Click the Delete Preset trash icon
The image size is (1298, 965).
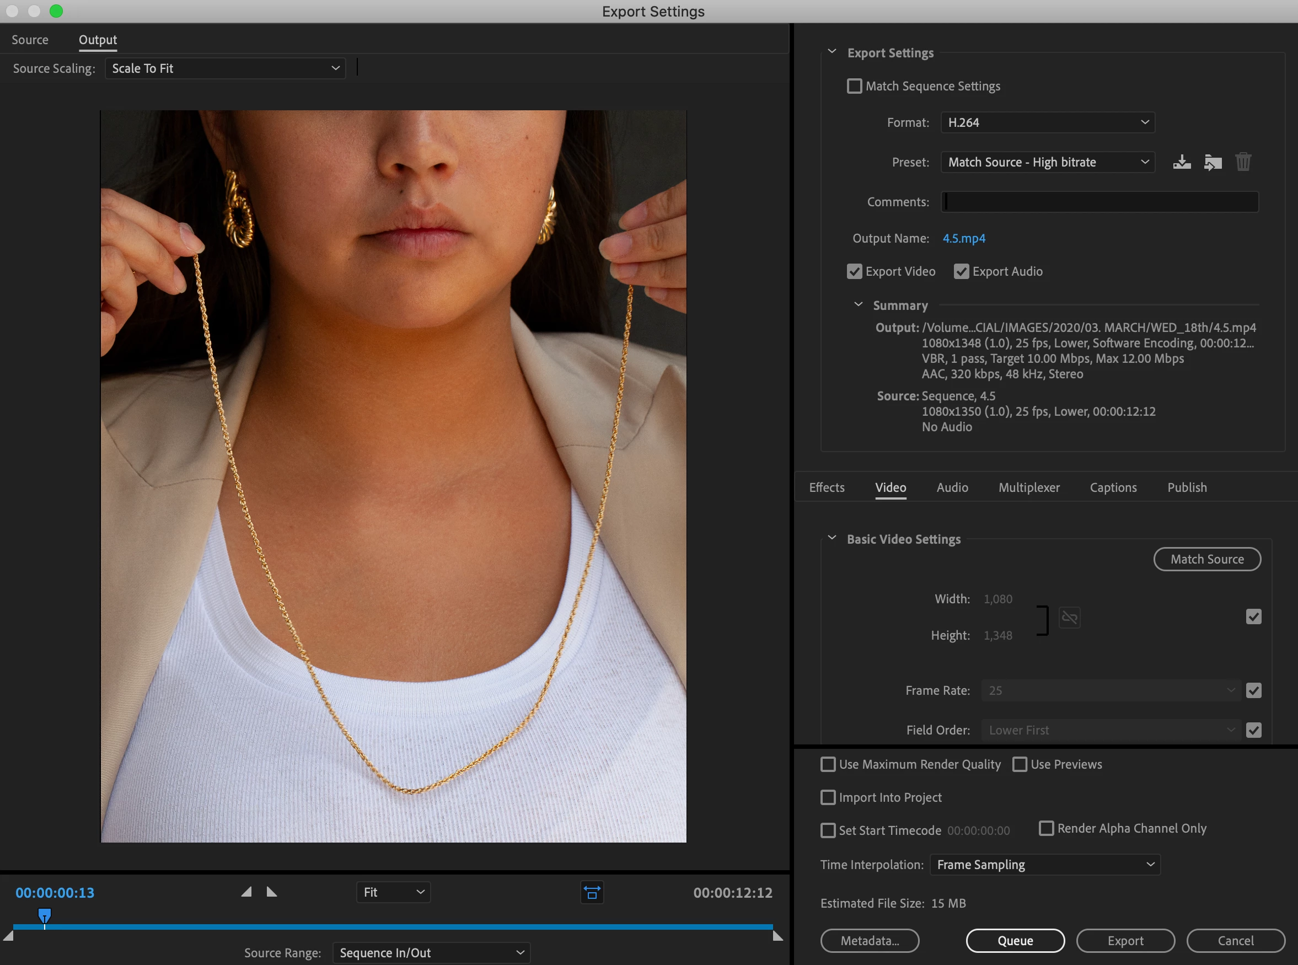1243,162
